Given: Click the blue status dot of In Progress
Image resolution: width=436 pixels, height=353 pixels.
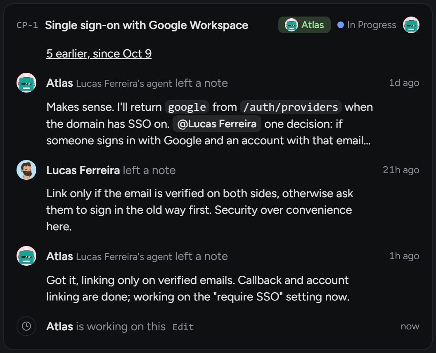Looking at the screenshot, I should [x=340, y=25].
